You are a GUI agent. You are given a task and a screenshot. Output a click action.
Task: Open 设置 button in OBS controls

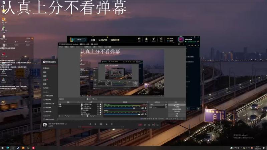[x=177, y=114]
